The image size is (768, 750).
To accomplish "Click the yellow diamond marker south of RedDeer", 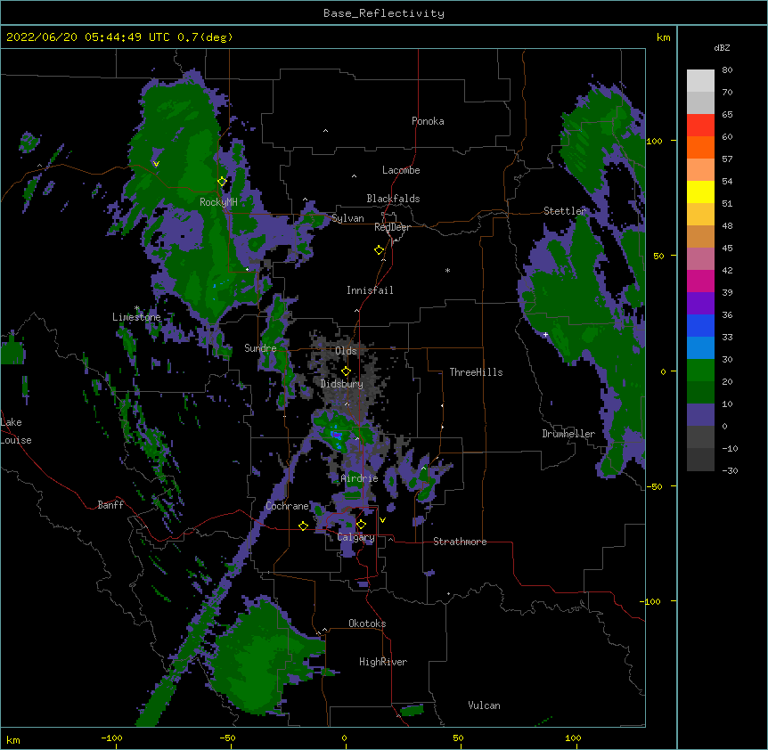I will coord(379,250).
